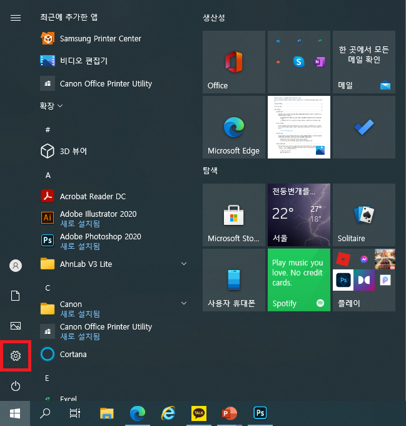Open File Explorer on the taskbar
Image resolution: width=406 pixels, height=426 pixels.
[x=106, y=413]
